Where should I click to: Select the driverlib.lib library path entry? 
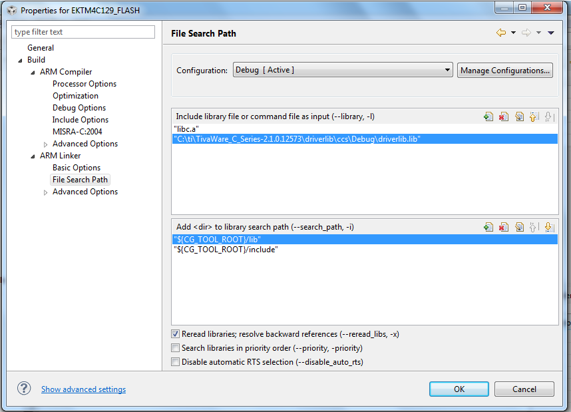[365, 139]
